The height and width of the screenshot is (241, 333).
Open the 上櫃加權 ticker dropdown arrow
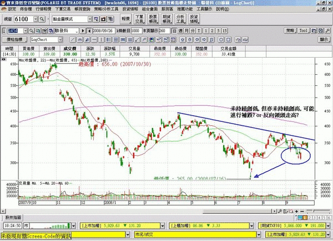pyautogui.click(x=251, y=225)
